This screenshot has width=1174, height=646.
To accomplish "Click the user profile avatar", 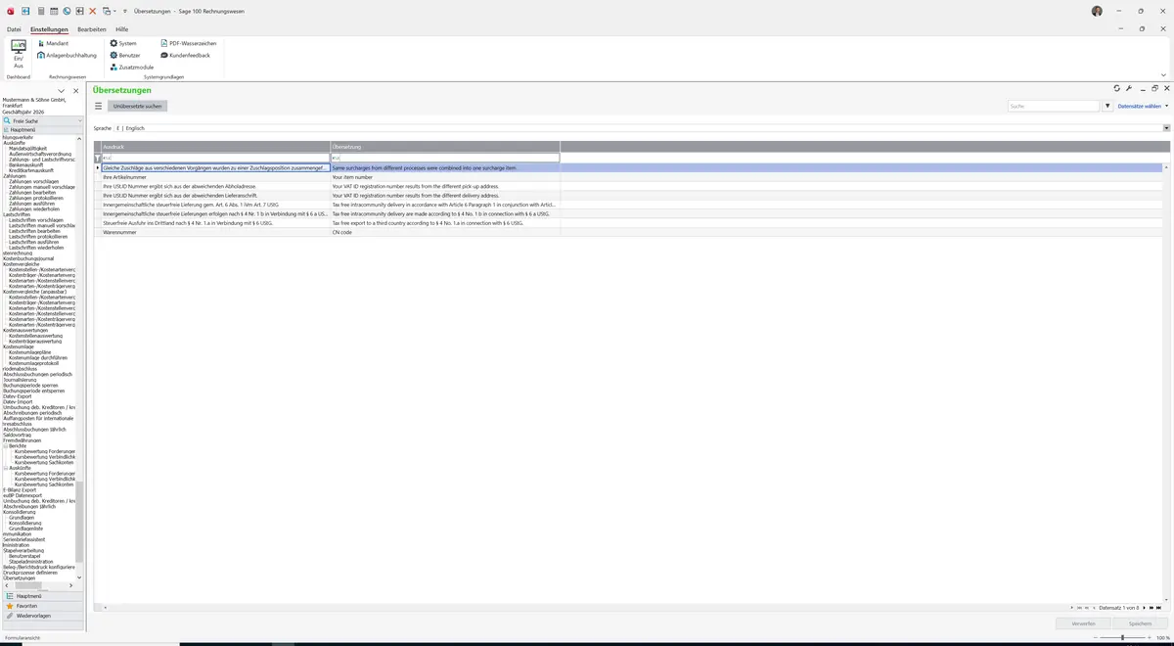I will point(1096,11).
